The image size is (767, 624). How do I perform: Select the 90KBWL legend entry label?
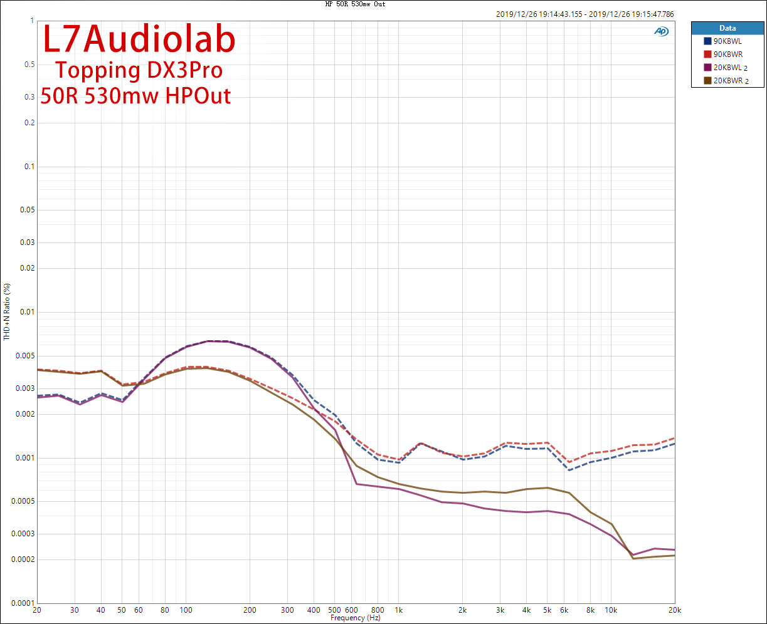coord(727,41)
